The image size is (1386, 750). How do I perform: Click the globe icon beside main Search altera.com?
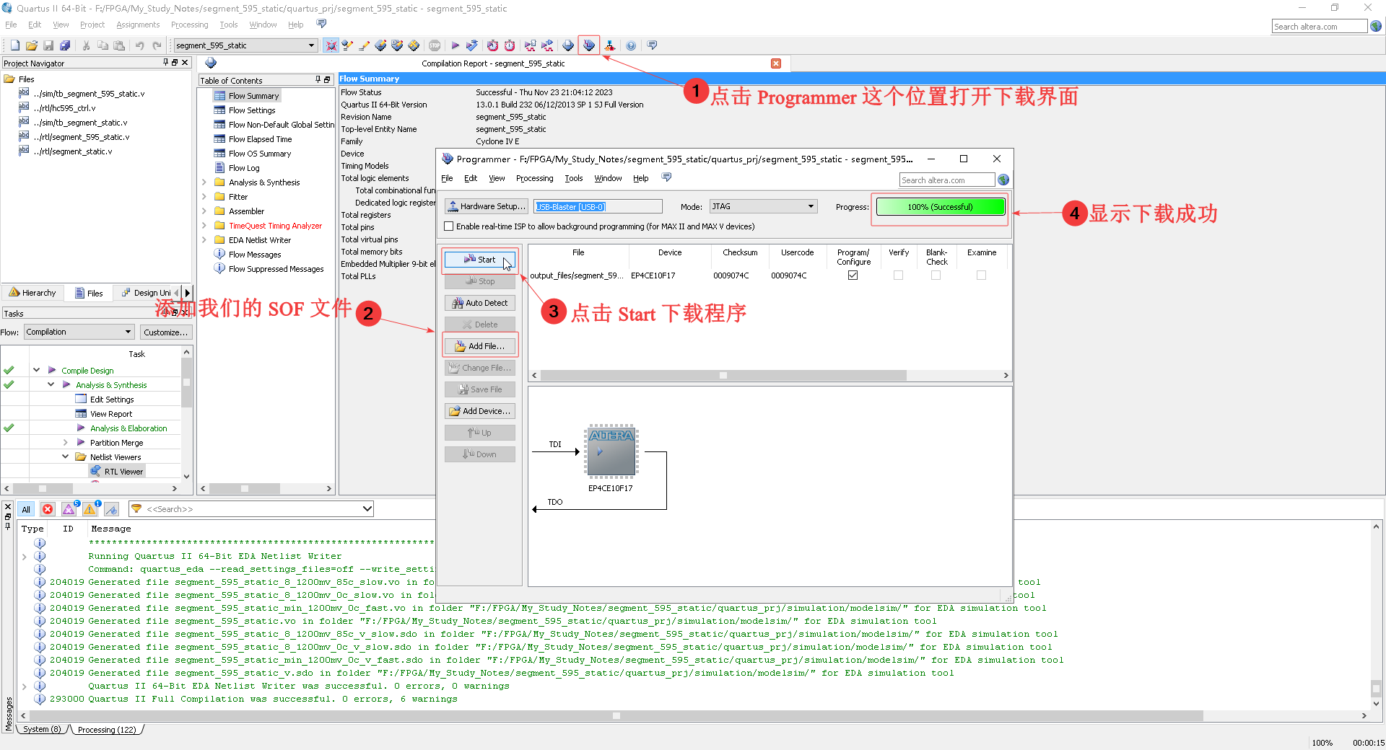pos(1376,26)
